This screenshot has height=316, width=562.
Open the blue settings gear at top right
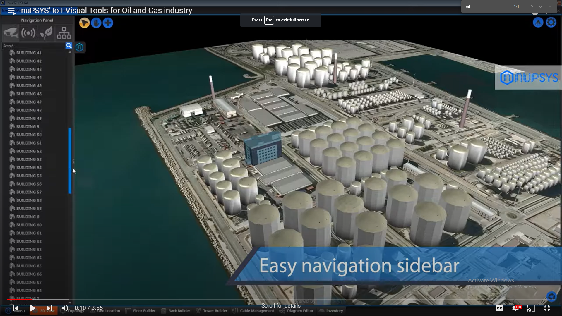[551, 23]
